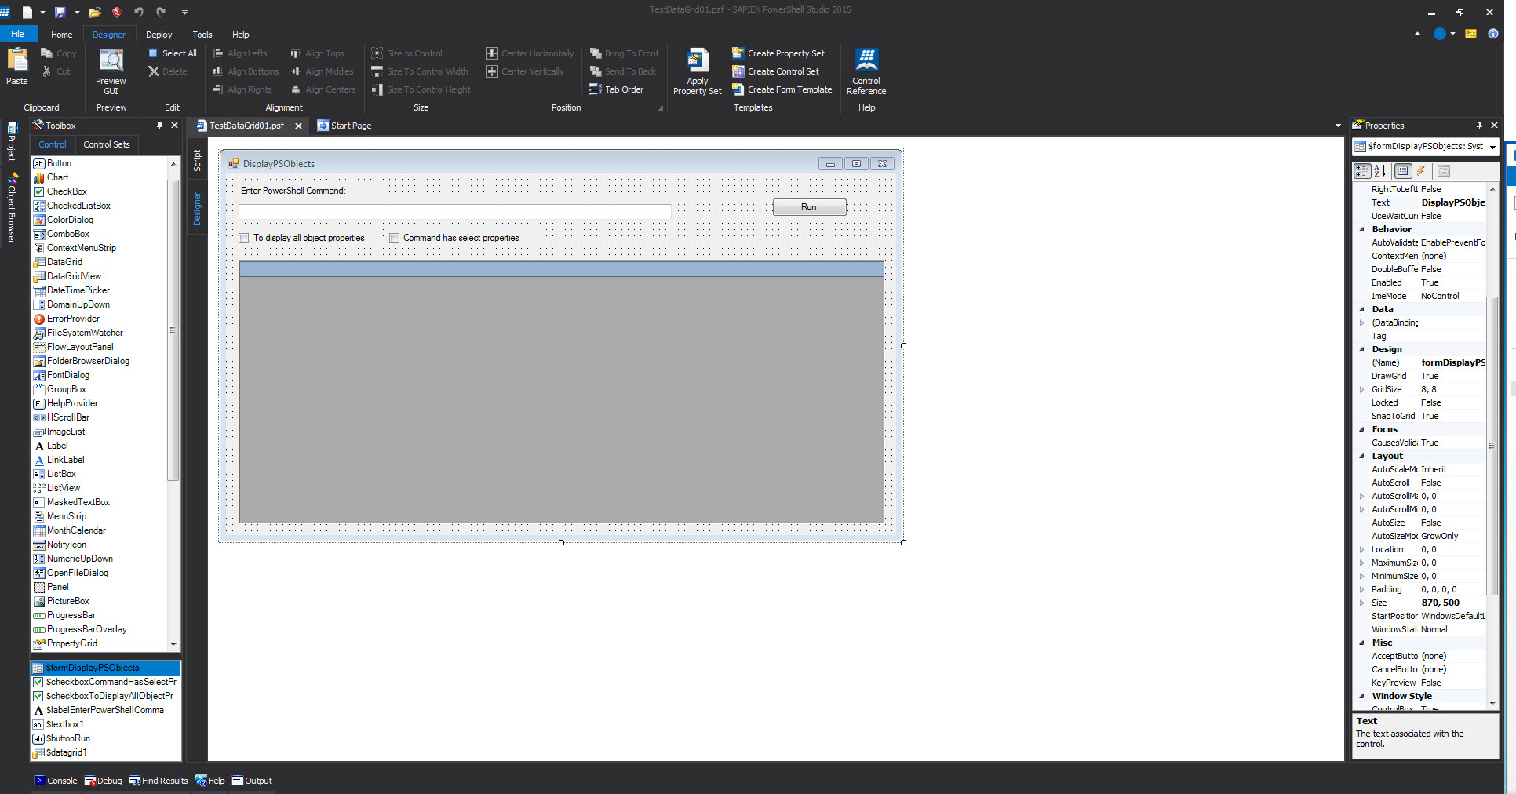
Task: Select $checkboxCommandHasSelectPr in object list
Action: (x=106, y=682)
